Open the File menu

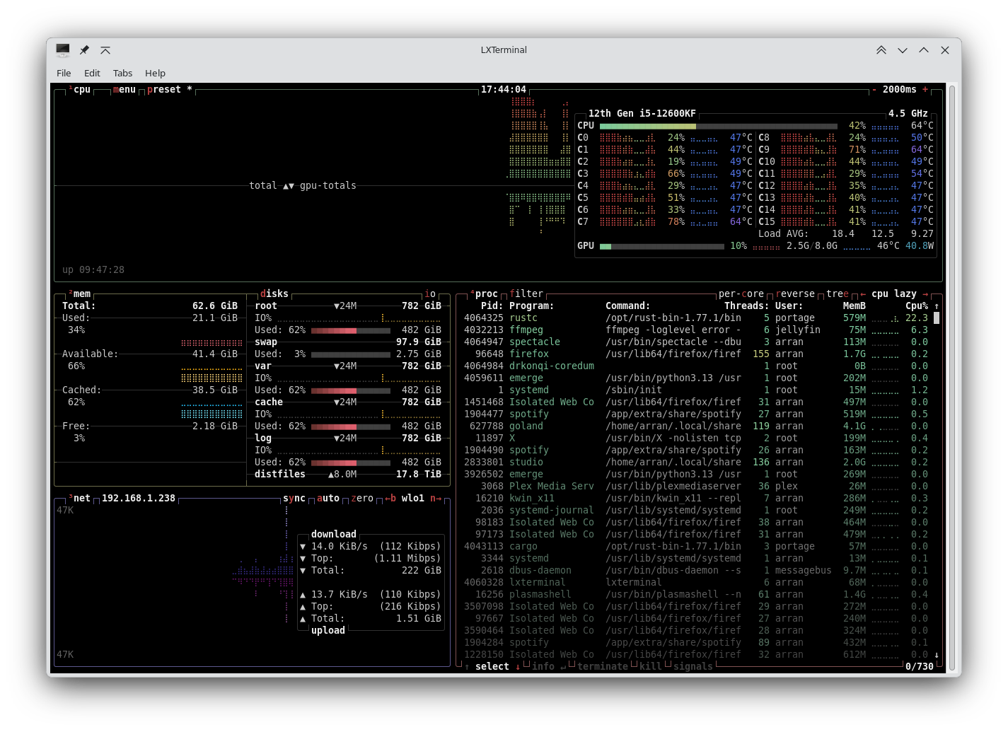pos(64,73)
